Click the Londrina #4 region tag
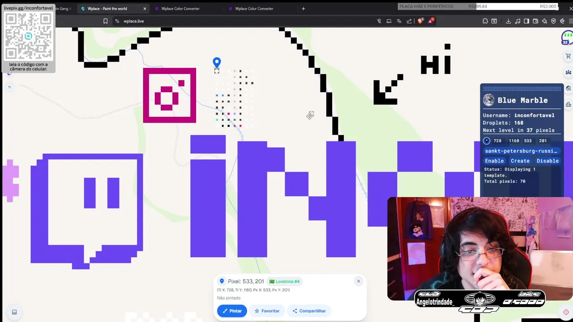The height and width of the screenshot is (322, 573). (x=285, y=281)
